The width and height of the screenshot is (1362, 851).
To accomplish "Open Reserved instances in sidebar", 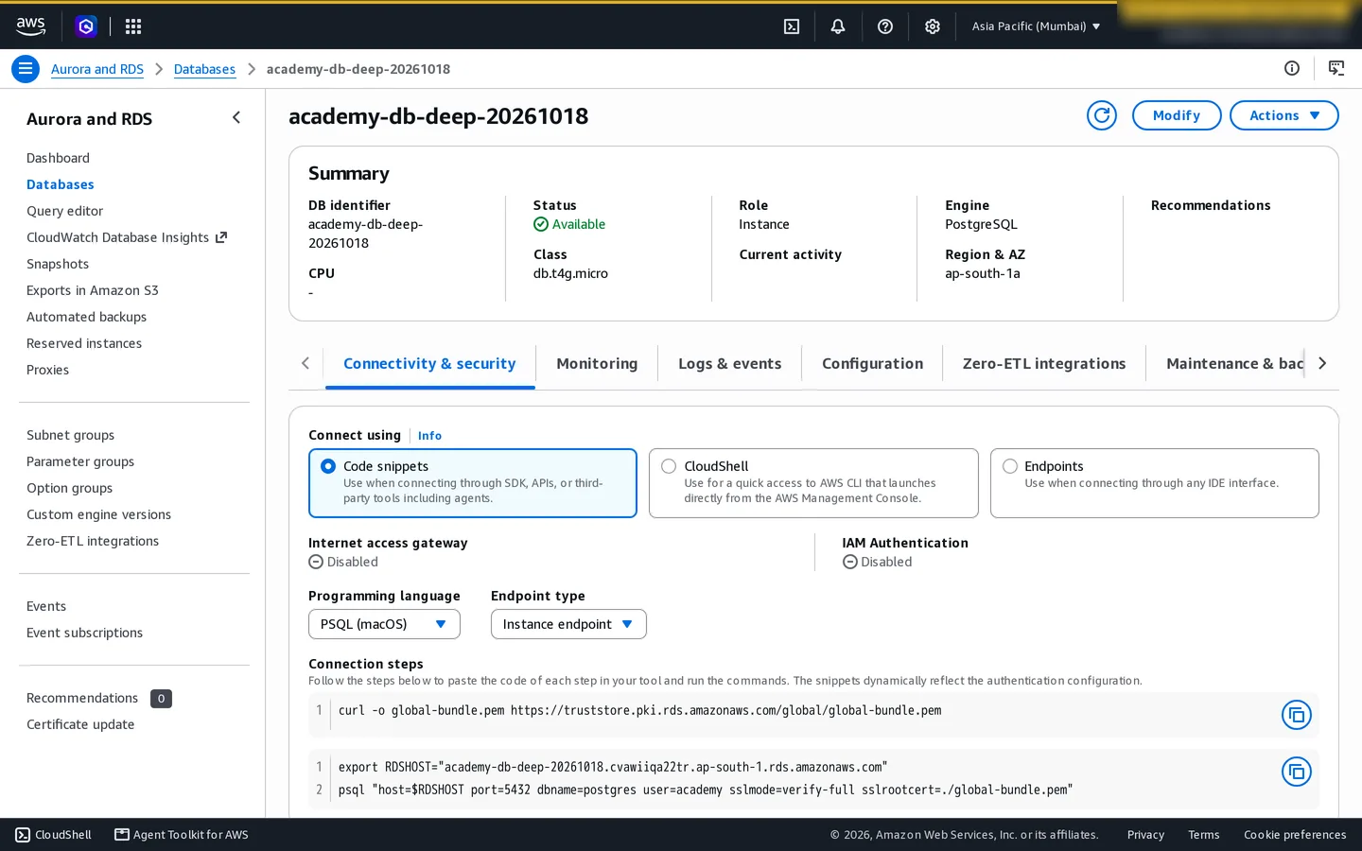I will [x=84, y=343].
